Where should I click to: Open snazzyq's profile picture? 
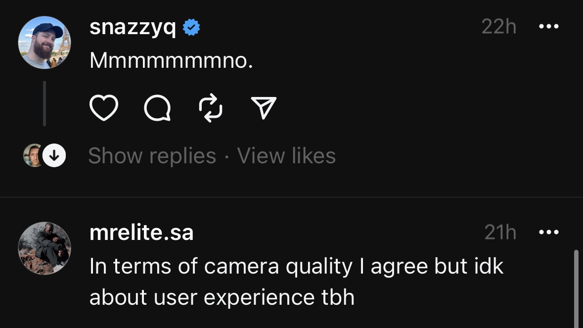coord(45,43)
